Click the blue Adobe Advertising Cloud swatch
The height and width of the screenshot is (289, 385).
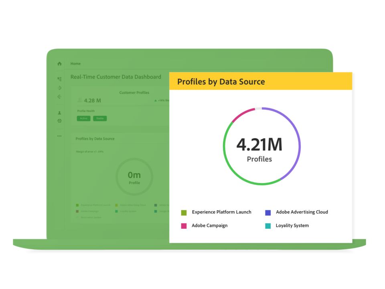click(x=268, y=213)
